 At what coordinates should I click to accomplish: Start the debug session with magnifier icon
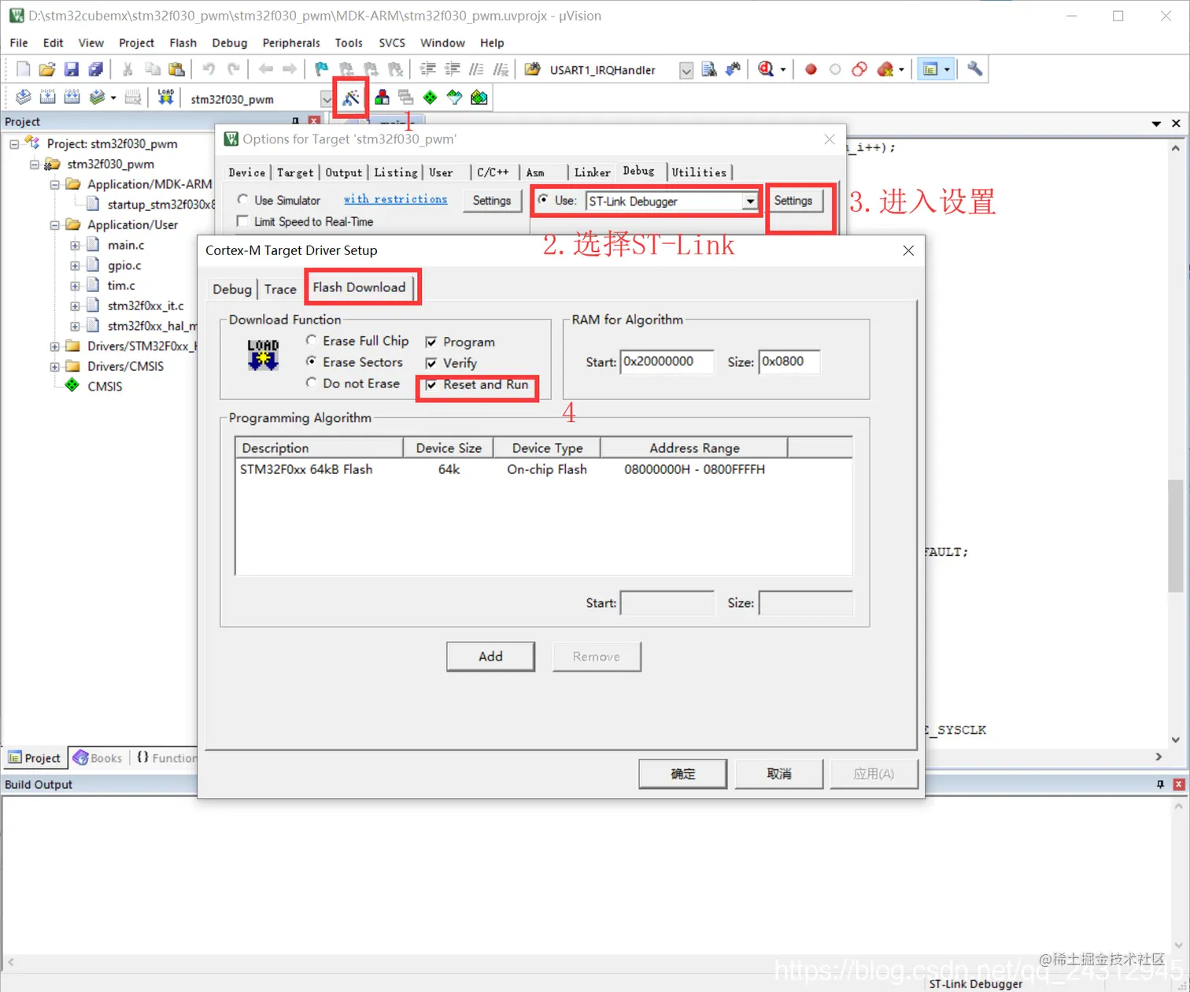(765, 69)
